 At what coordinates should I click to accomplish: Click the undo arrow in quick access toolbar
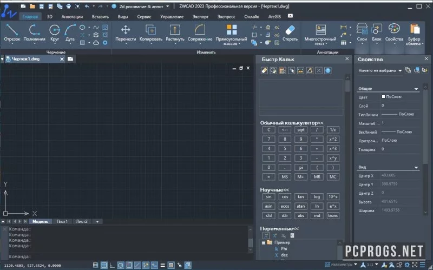click(87, 6)
